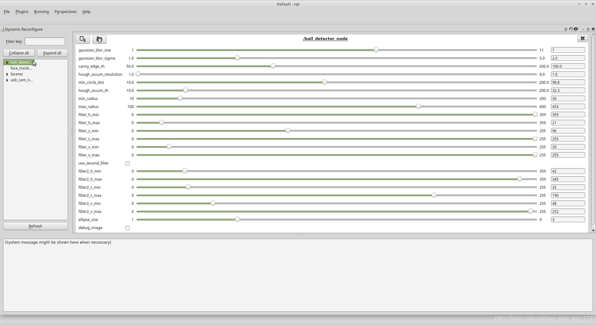This screenshot has width=596, height=325.
Task: Expand the facerec tree node
Action: pyautogui.click(x=7, y=74)
